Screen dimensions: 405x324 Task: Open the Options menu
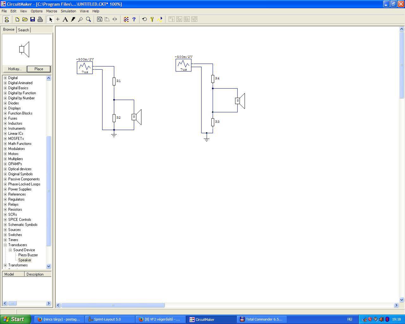[37, 11]
